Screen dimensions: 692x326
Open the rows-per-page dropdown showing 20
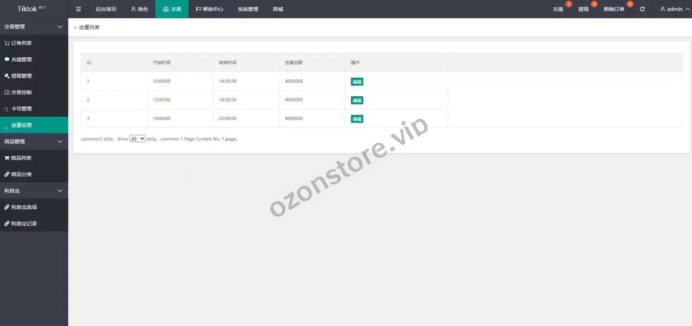tap(137, 139)
